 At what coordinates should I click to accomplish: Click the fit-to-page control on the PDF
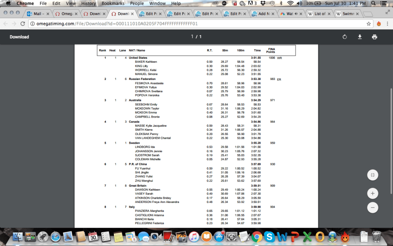373,175
